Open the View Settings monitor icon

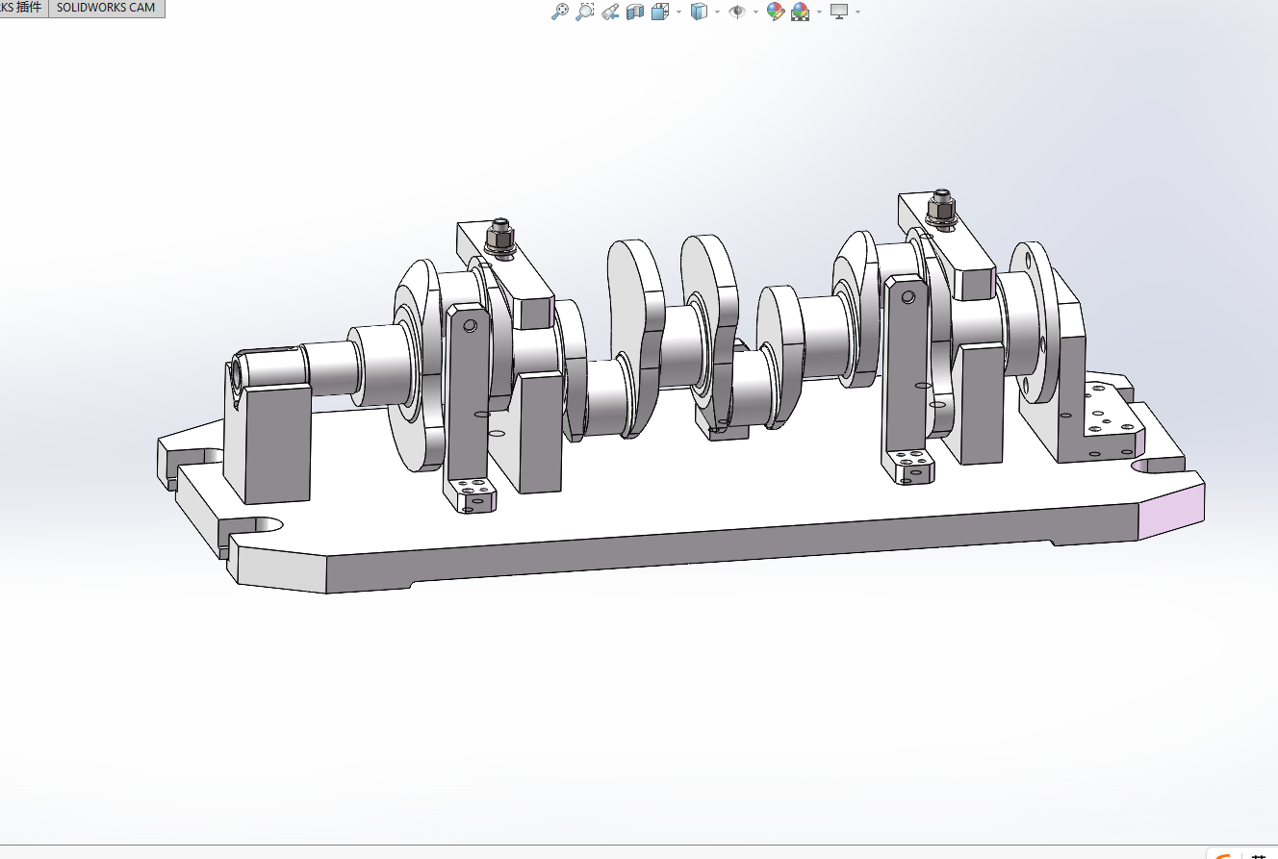pos(839,12)
